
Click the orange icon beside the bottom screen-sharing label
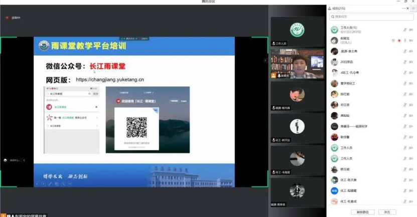tap(3, 215)
